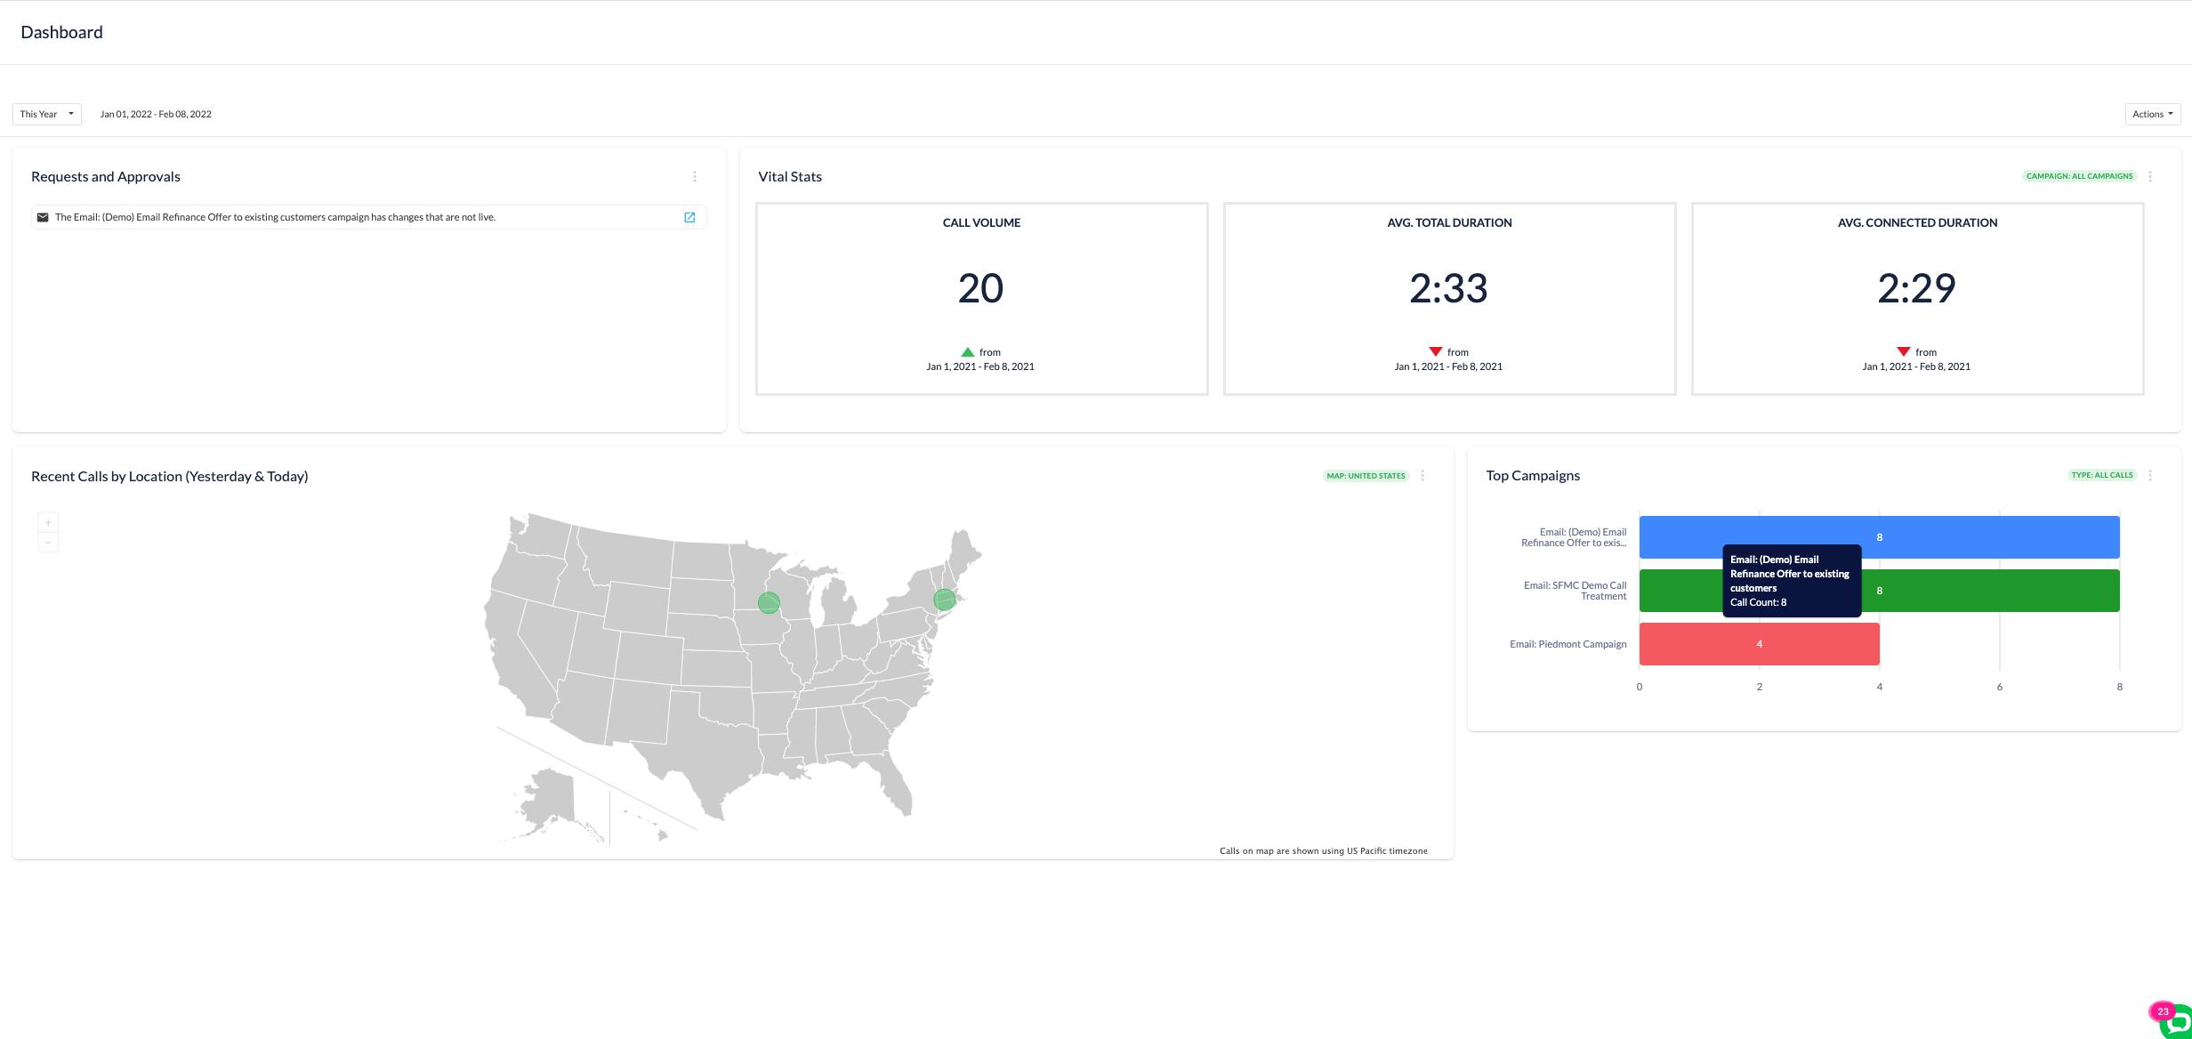This screenshot has width=2192, height=1039.
Task: Open Requests and Approvals options menu
Action: (x=695, y=176)
